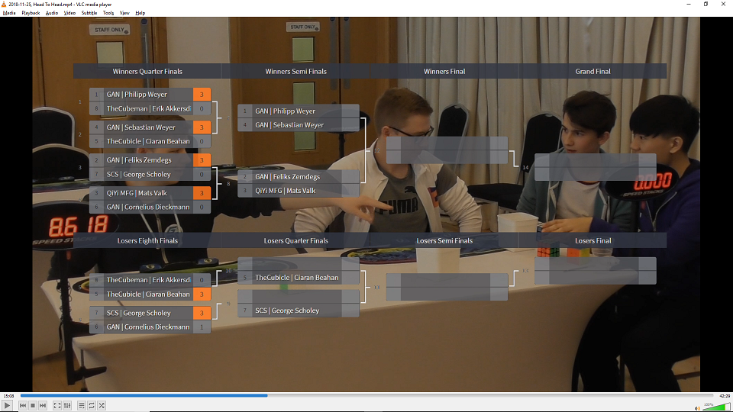Open the Audio menu
The height and width of the screenshot is (412, 733).
point(51,13)
